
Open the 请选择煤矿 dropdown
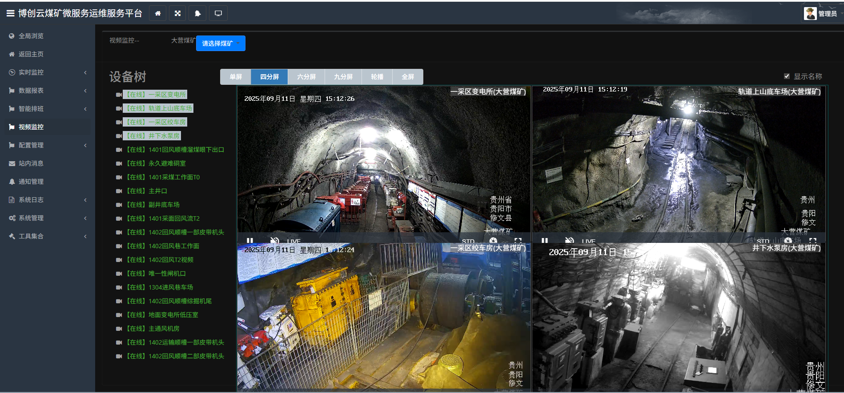221,44
